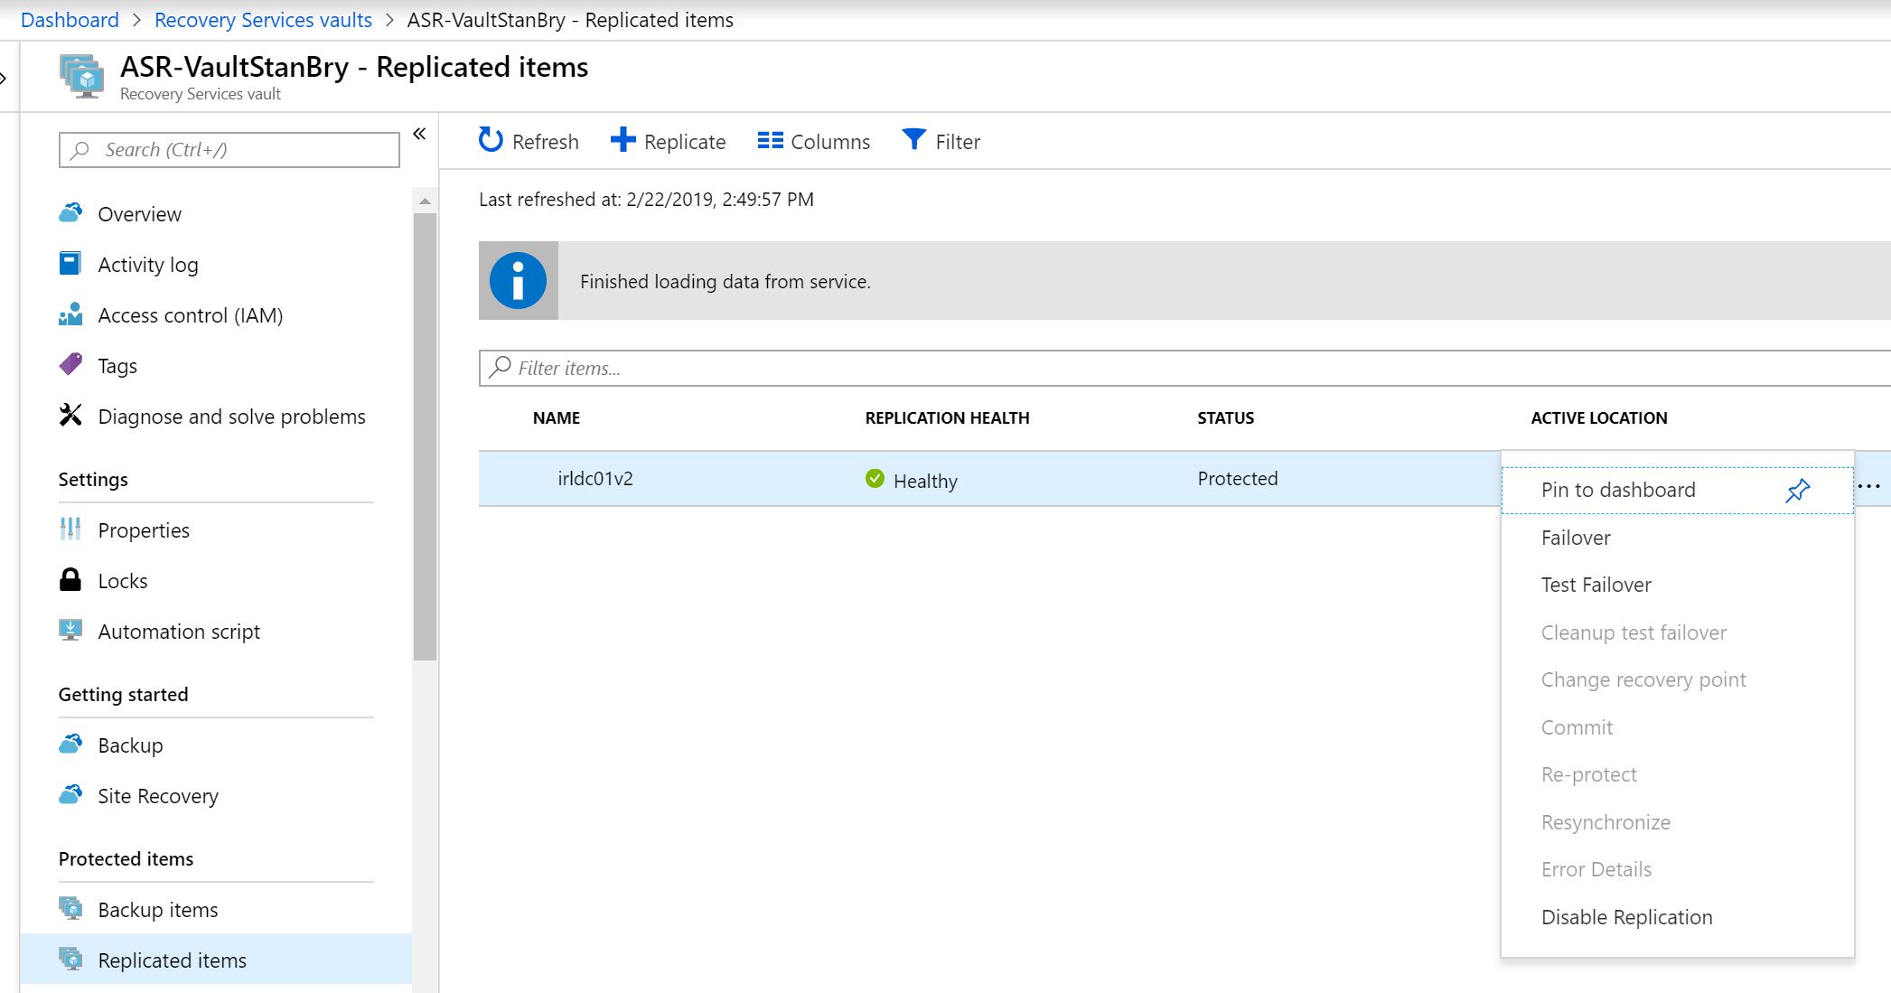
Task: Click the ACTIVE LOCATION column header
Action: [1599, 417]
